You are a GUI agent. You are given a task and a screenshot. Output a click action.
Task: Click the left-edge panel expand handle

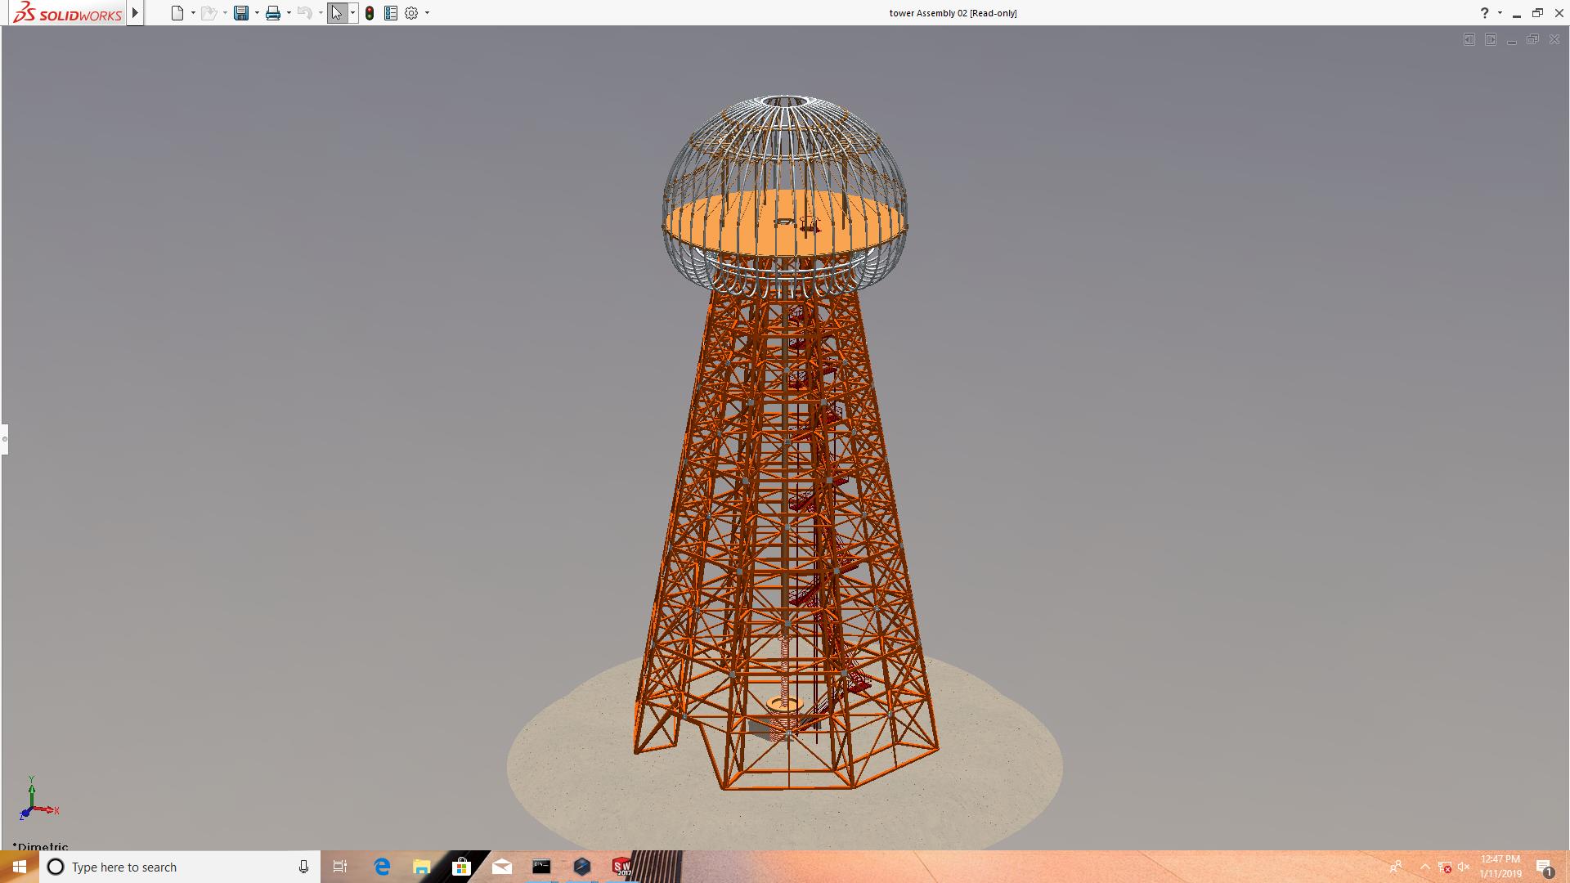click(4, 439)
